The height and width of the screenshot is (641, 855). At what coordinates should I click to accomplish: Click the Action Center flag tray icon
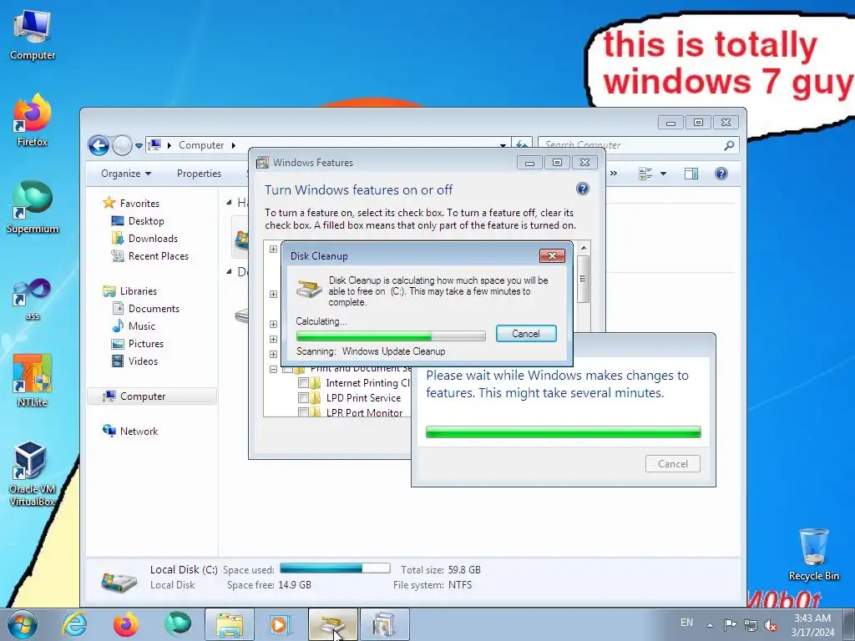pyautogui.click(x=730, y=624)
